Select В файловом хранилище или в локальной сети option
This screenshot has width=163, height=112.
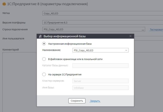pyautogui.click(x=44, y=59)
